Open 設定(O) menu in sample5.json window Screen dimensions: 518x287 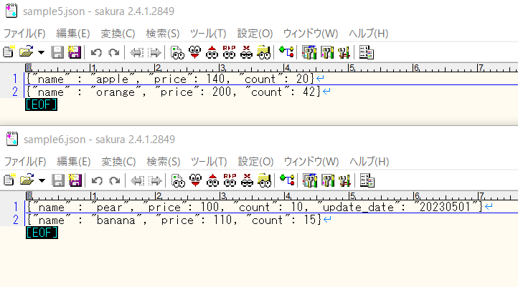point(255,33)
